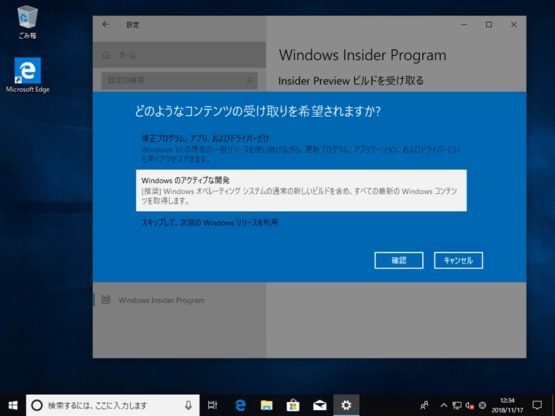Click the Cortana circle icon
This screenshot has width=555, height=416.
37,405
